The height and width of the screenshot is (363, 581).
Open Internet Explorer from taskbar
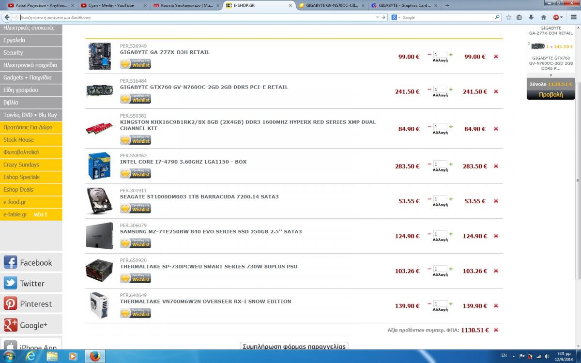31,356
